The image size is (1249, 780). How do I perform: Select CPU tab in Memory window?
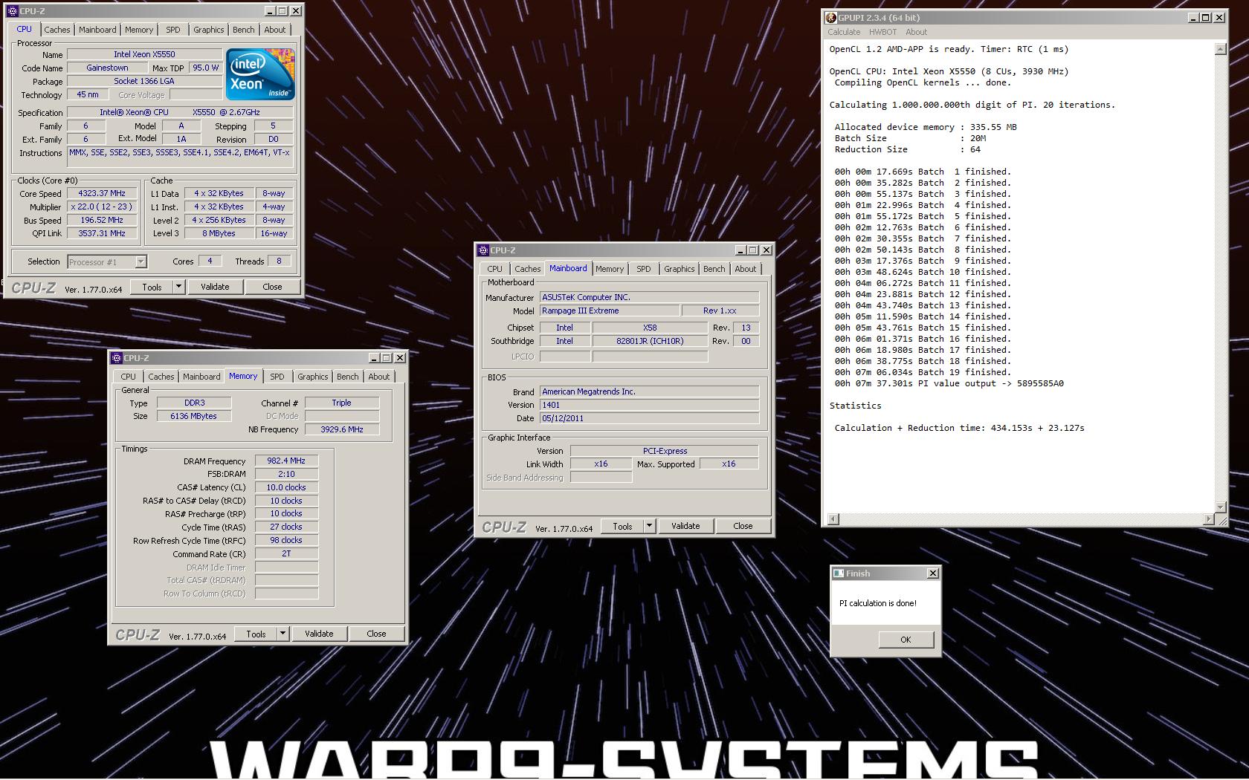click(128, 377)
